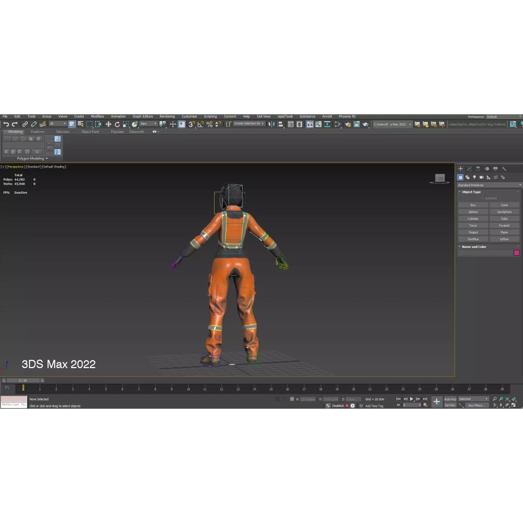
Task: Toggle Window/Crossing selection mode
Action: (98, 124)
